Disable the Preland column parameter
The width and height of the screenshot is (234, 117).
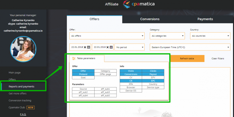[x=83, y=74]
